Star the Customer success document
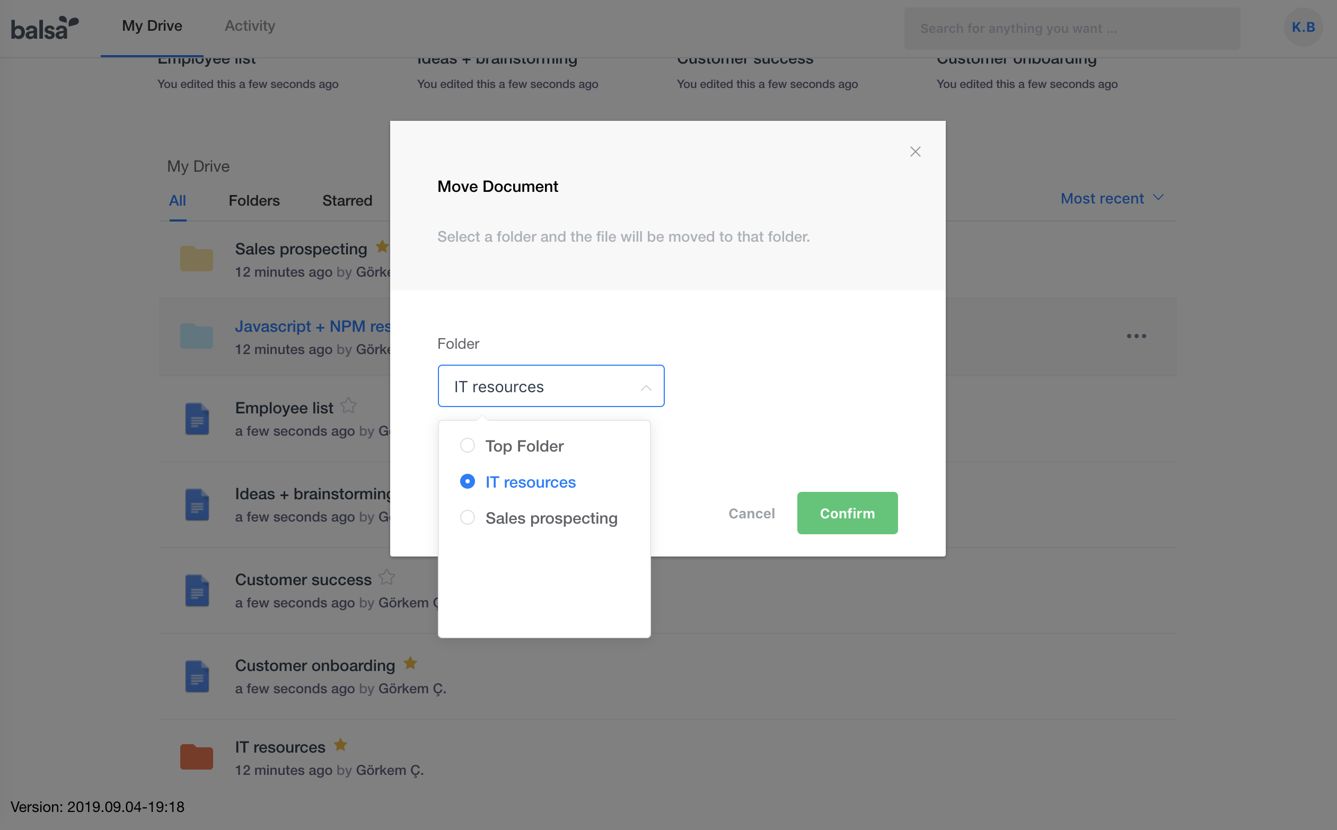This screenshot has height=830, width=1337. click(x=386, y=578)
